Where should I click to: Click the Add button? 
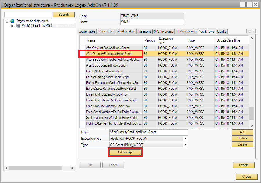click(x=242, y=132)
